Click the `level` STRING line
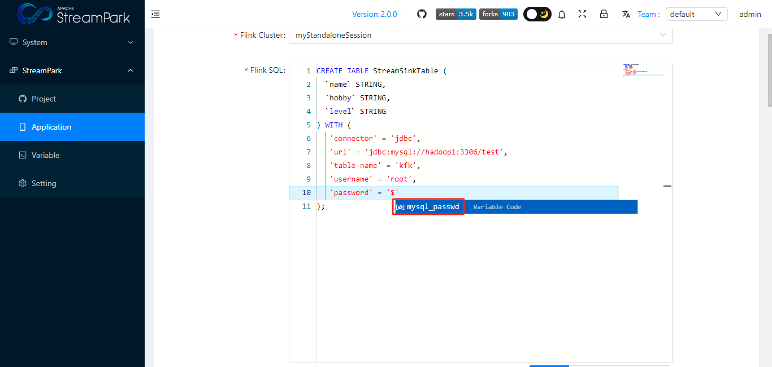This screenshot has width=772, height=367. tap(355, 112)
